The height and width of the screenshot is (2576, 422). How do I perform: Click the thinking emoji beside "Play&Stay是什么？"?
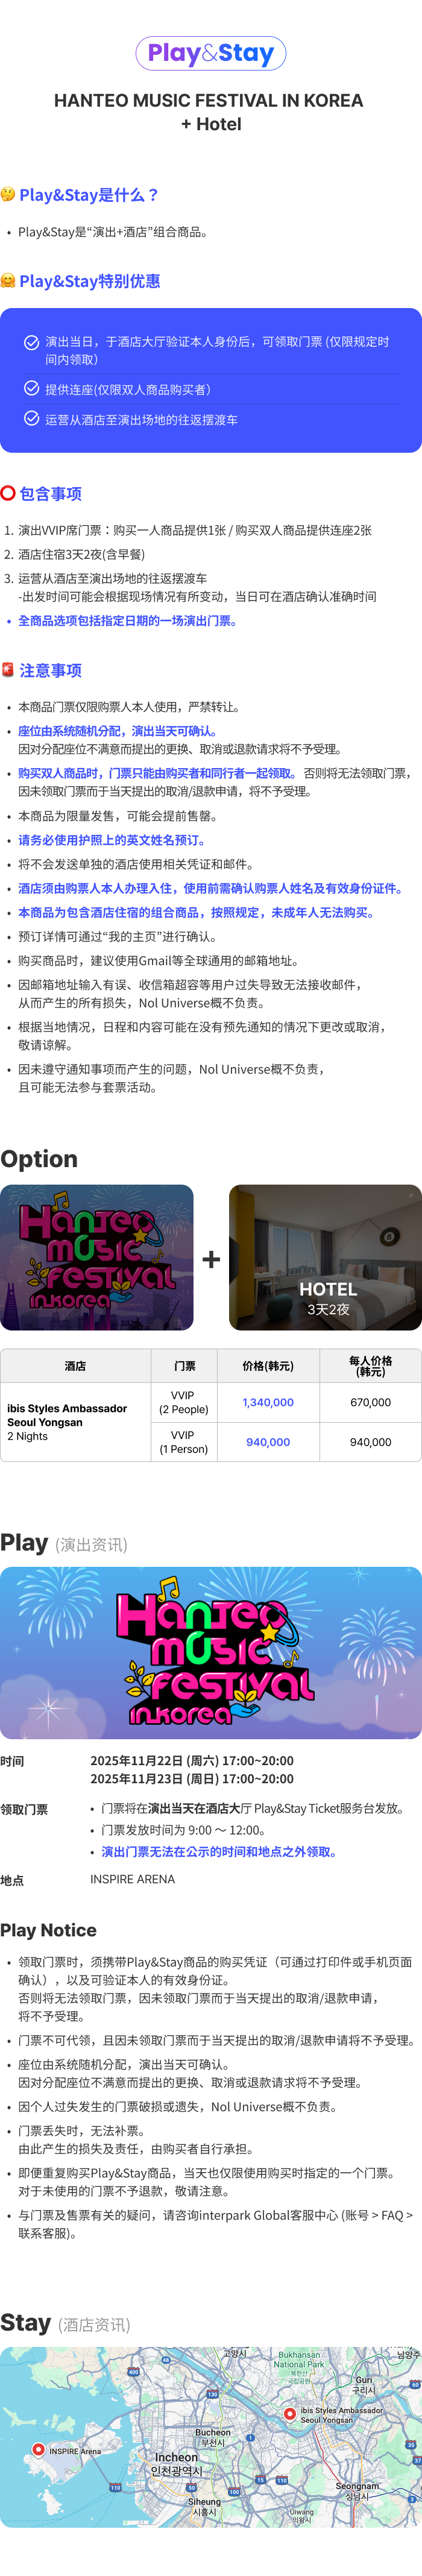click(8, 194)
